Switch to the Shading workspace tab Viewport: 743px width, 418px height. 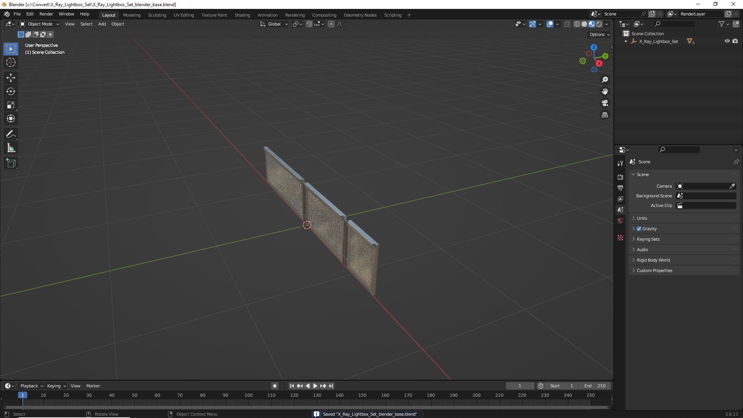(242, 15)
